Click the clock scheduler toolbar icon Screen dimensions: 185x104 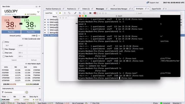[84, 13]
